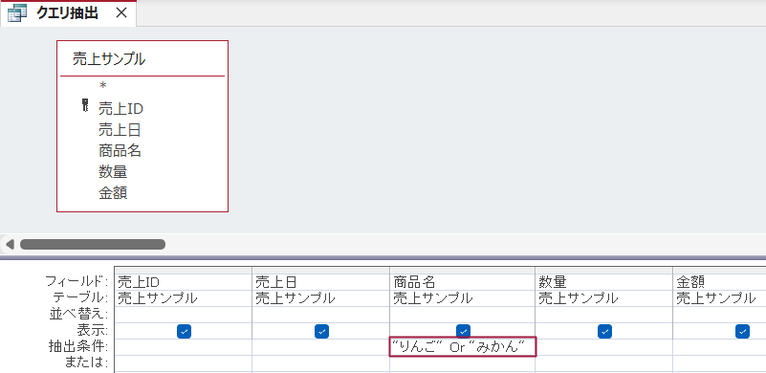
Task: Click the column selector bar above 商品名
Action: tap(463, 271)
